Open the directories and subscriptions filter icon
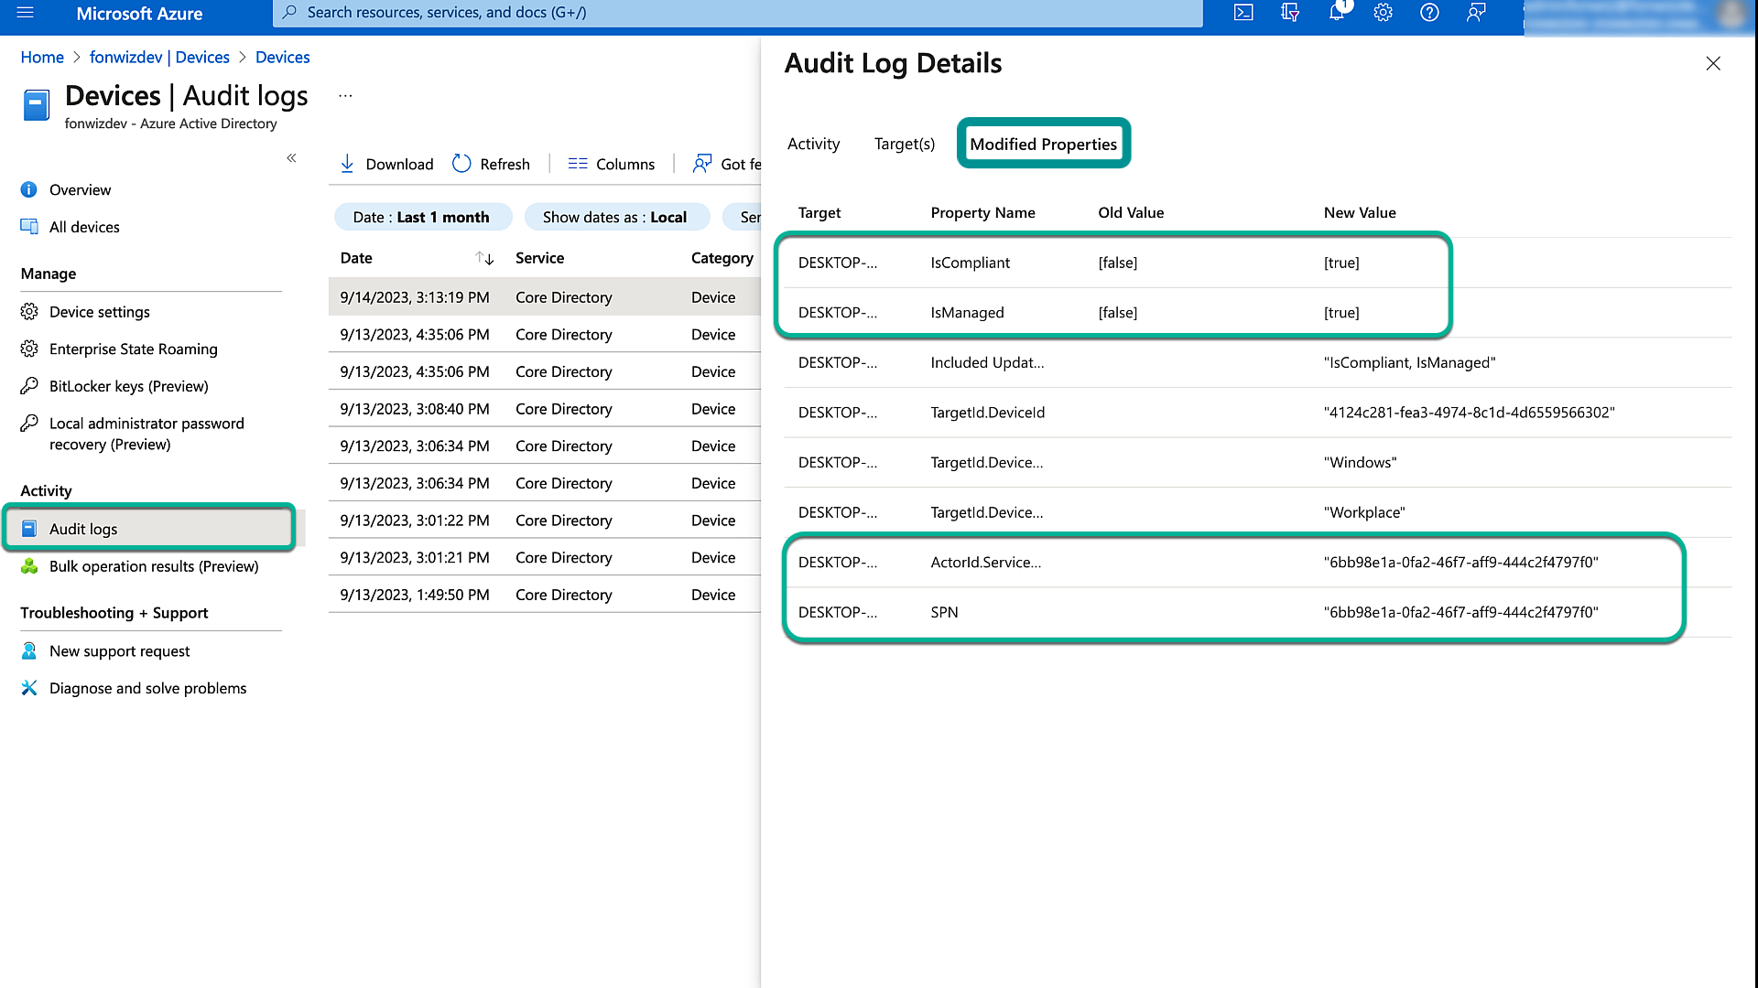The width and height of the screenshot is (1758, 988). pos(1290,13)
